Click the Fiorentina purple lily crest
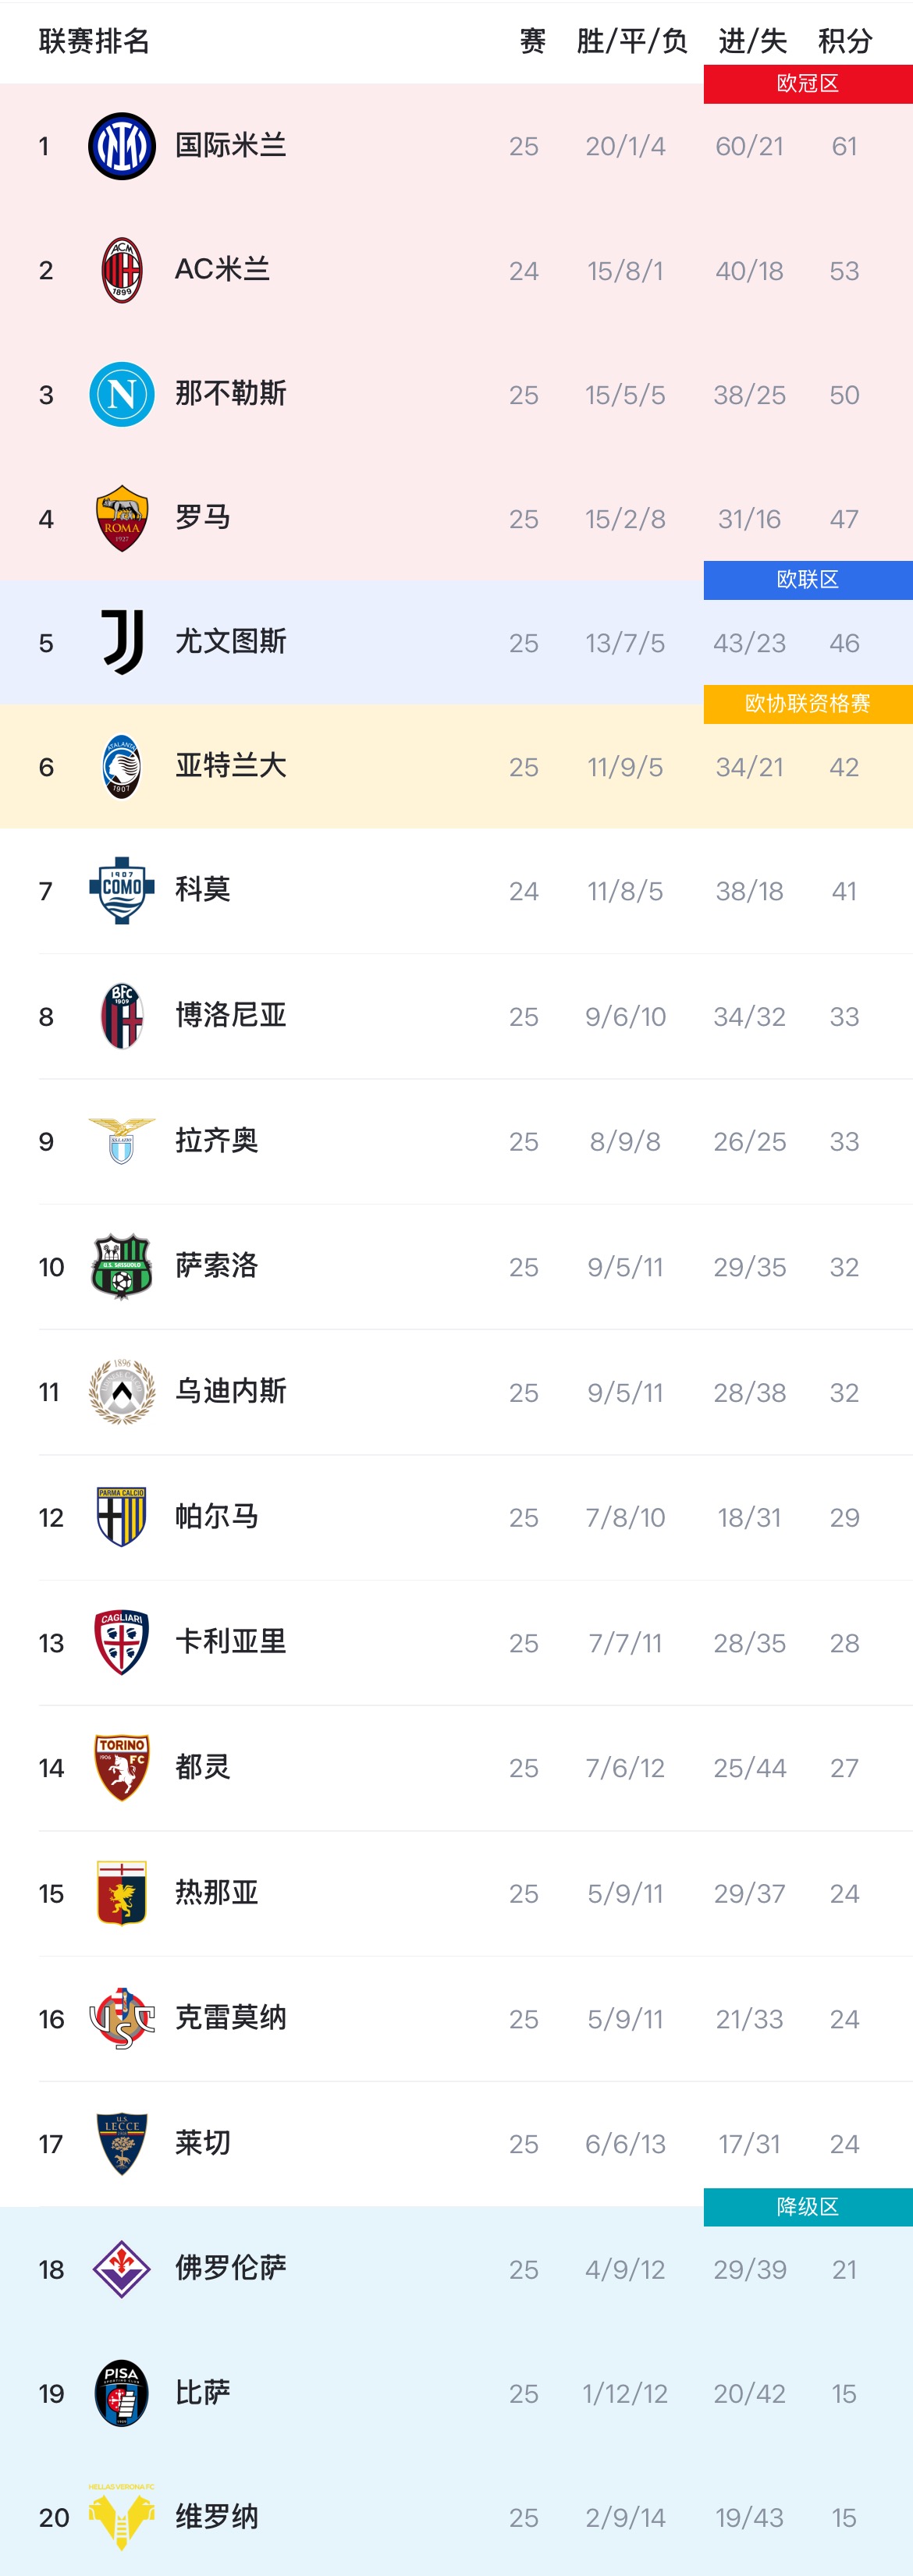Viewport: 913px width, 2576px height. pos(122,2269)
